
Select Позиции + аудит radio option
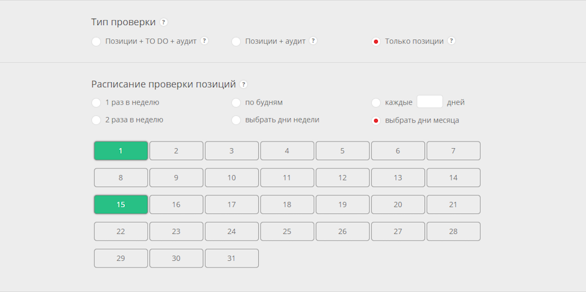pyautogui.click(x=236, y=41)
